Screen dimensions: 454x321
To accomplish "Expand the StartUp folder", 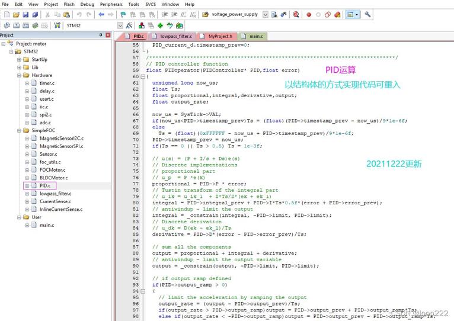I will [x=19, y=60].
